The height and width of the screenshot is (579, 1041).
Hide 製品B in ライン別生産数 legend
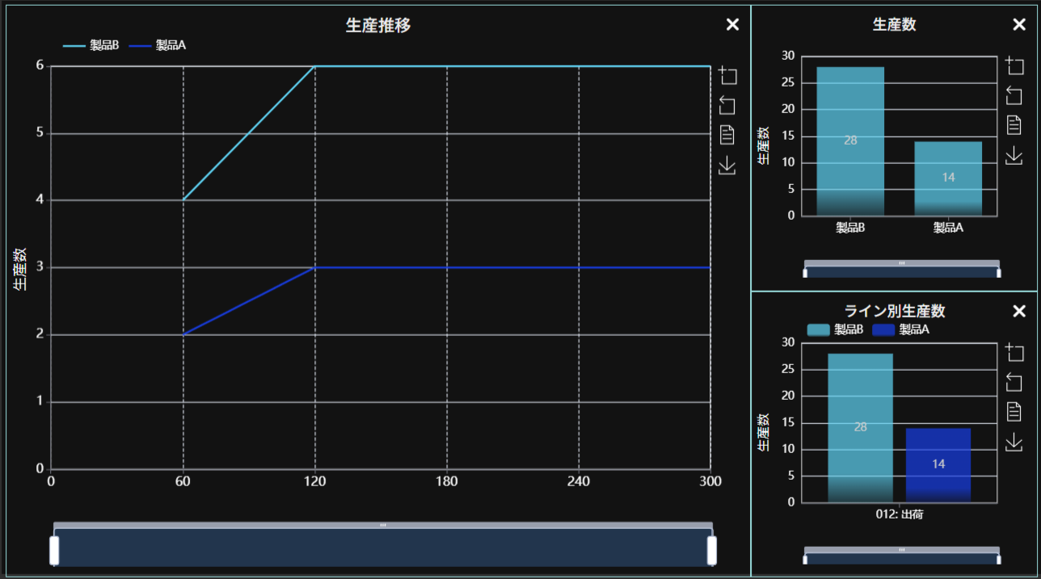pyautogui.click(x=835, y=329)
